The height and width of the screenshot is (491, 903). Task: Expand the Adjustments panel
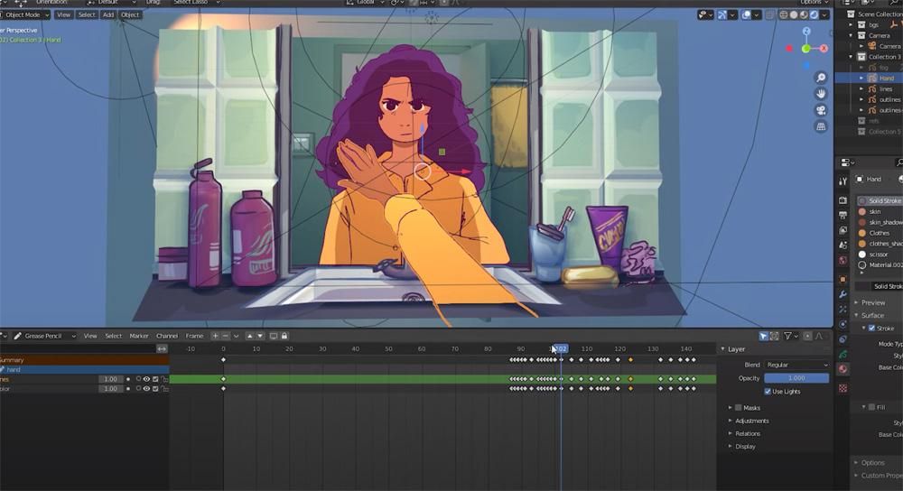[x=730, y=421]
